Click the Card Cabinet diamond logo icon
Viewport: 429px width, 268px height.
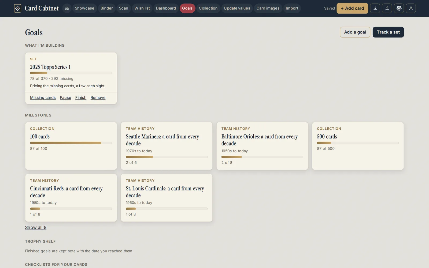tap(17, 8)
